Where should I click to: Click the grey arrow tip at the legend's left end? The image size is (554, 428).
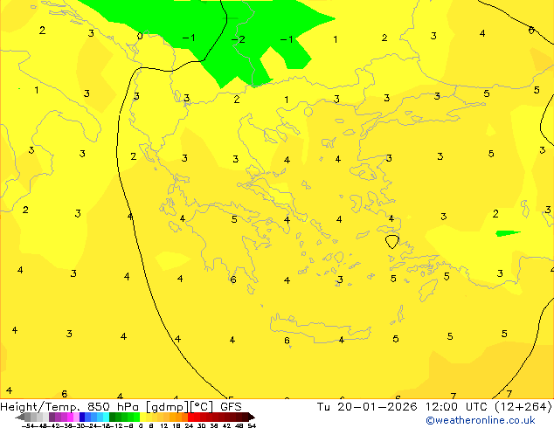(x=19, y=418)
